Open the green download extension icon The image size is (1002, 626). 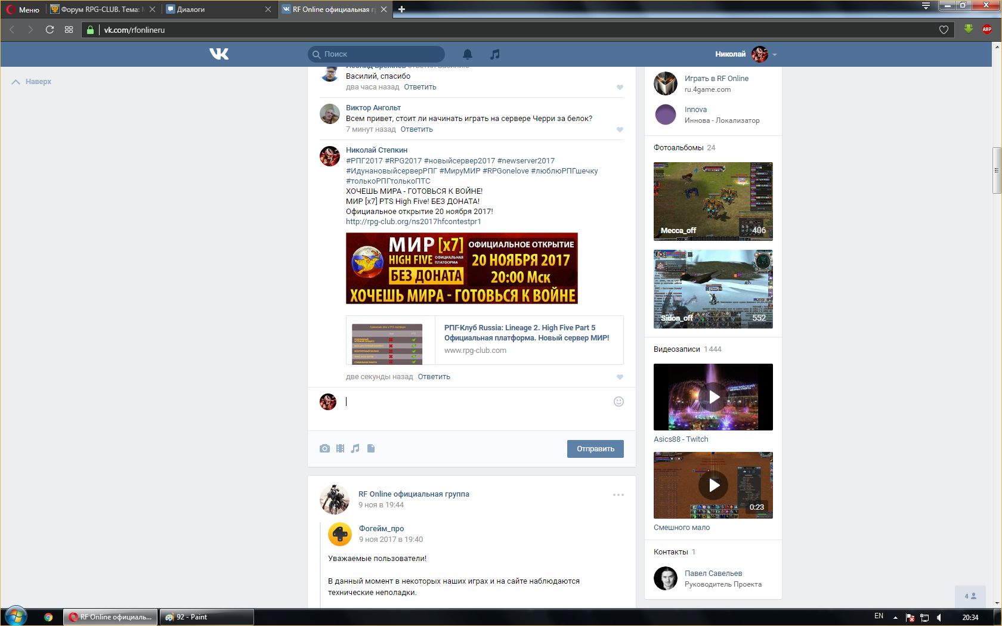tap(969, 29)
